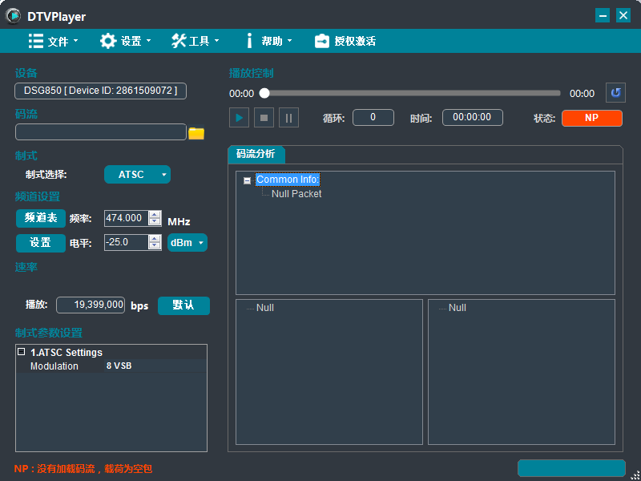Screen dimensions: 641x481
Task: Click the 频道表 channel table button
Action: (41, 218)
